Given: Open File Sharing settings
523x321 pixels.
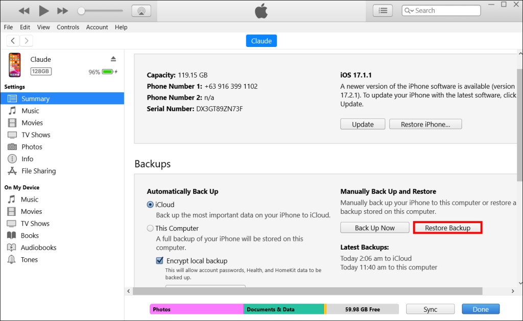Looking at the screenshot, I should click(39, 170).
